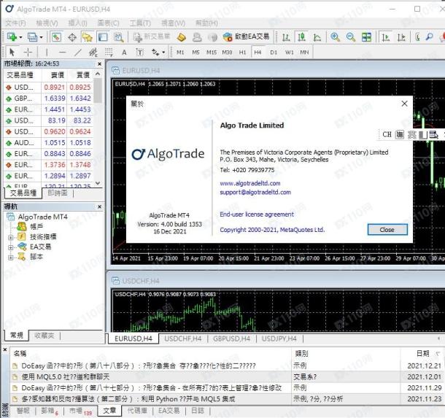Toggle the enable EA trading button
Screen dimensions: 445x418
coord(246,37)
